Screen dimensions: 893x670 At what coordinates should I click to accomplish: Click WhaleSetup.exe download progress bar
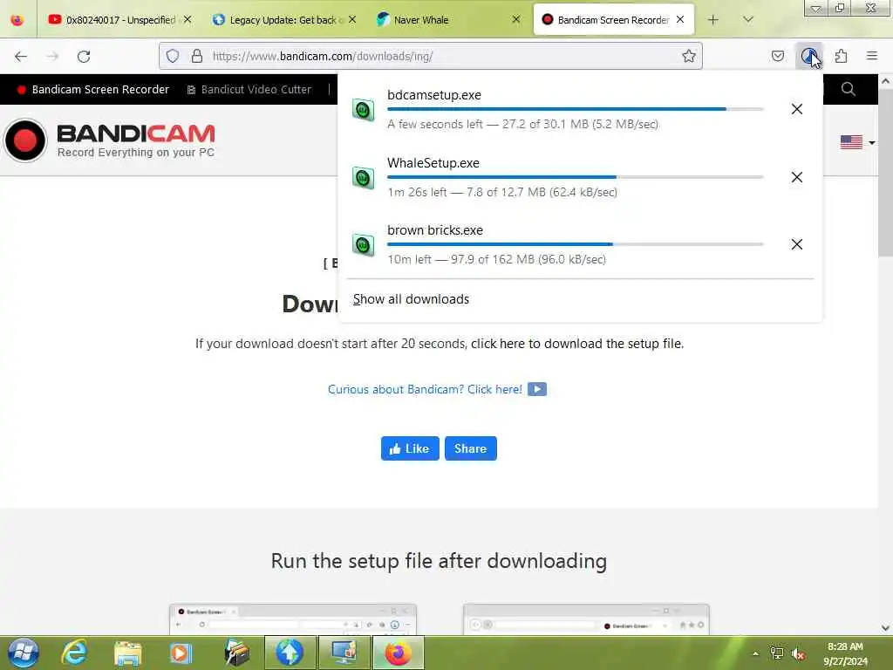576,177
